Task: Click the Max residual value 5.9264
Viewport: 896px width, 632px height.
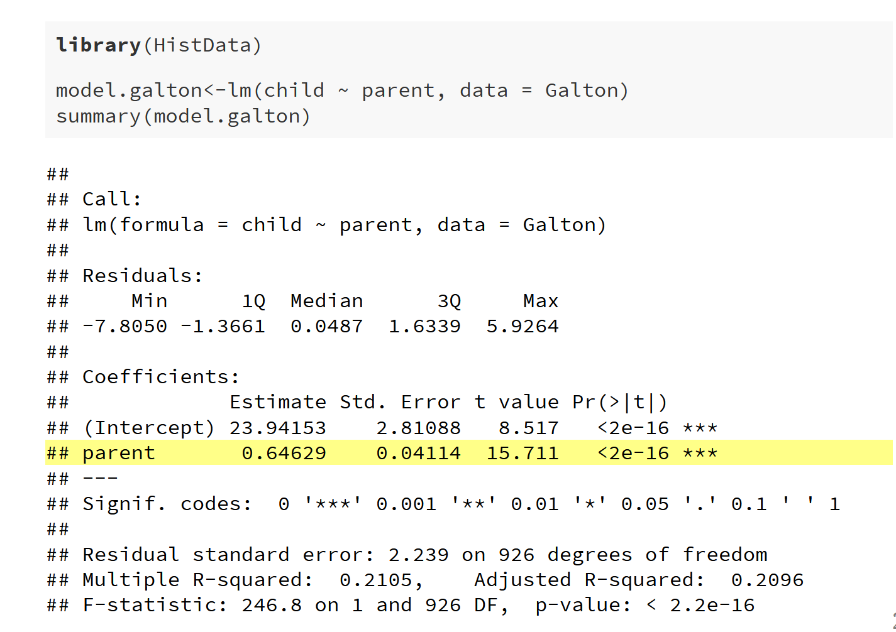Action: click(x=523, y=327)
